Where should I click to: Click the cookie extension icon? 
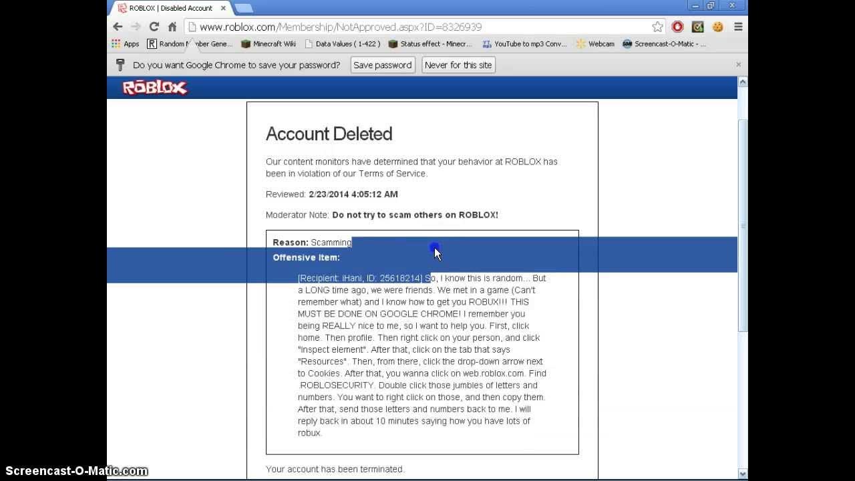pyautogui.click(x=718, y=27)
